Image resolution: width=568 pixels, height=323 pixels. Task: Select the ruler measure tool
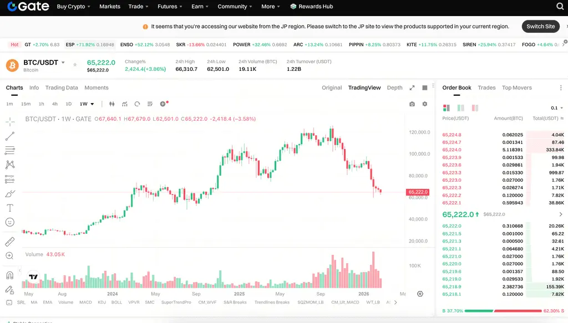click(x=10, y=242)
